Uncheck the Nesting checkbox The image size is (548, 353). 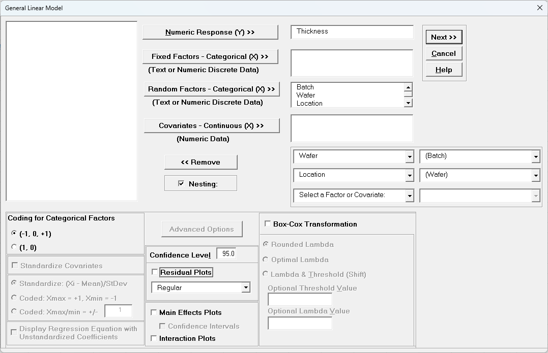click(181, 184)
